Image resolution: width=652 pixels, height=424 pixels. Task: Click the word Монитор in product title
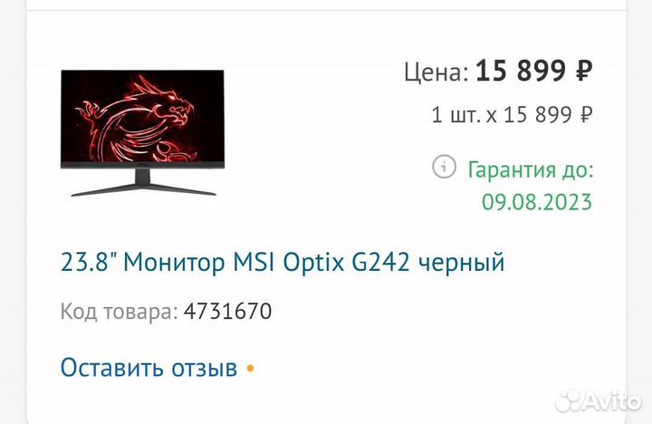(174, 263)
